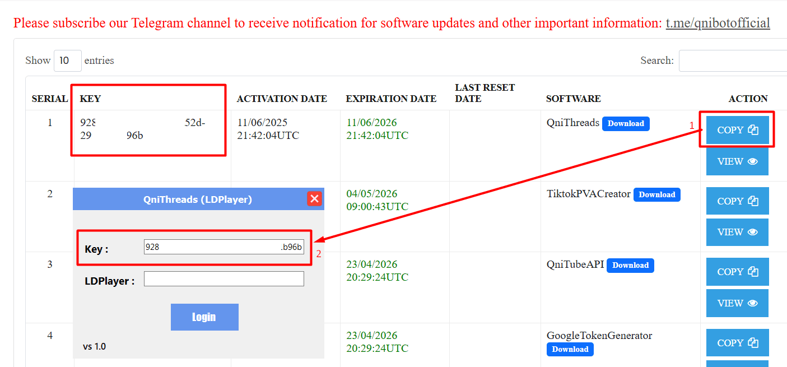The height and width of the screenshot is (367, 787).
Task: Click the LDPlayer input field
Action: click(x=223, y=279)
